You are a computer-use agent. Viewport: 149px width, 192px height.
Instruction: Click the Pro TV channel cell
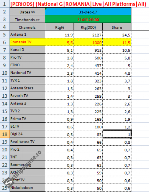(27, 57)
